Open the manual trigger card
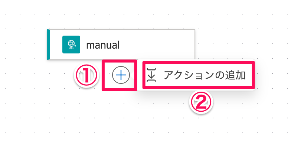Image resolution: width=291 pixels, height=141 pixels. click(121, 45)
